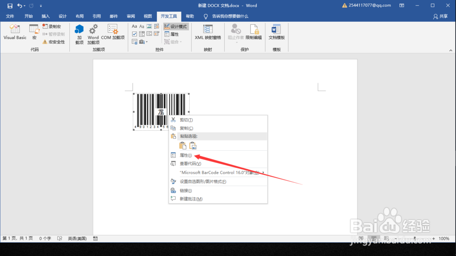The image size is (456, 256).
Task: Open undo history dropdown arrow
Action: click(25, 5)
